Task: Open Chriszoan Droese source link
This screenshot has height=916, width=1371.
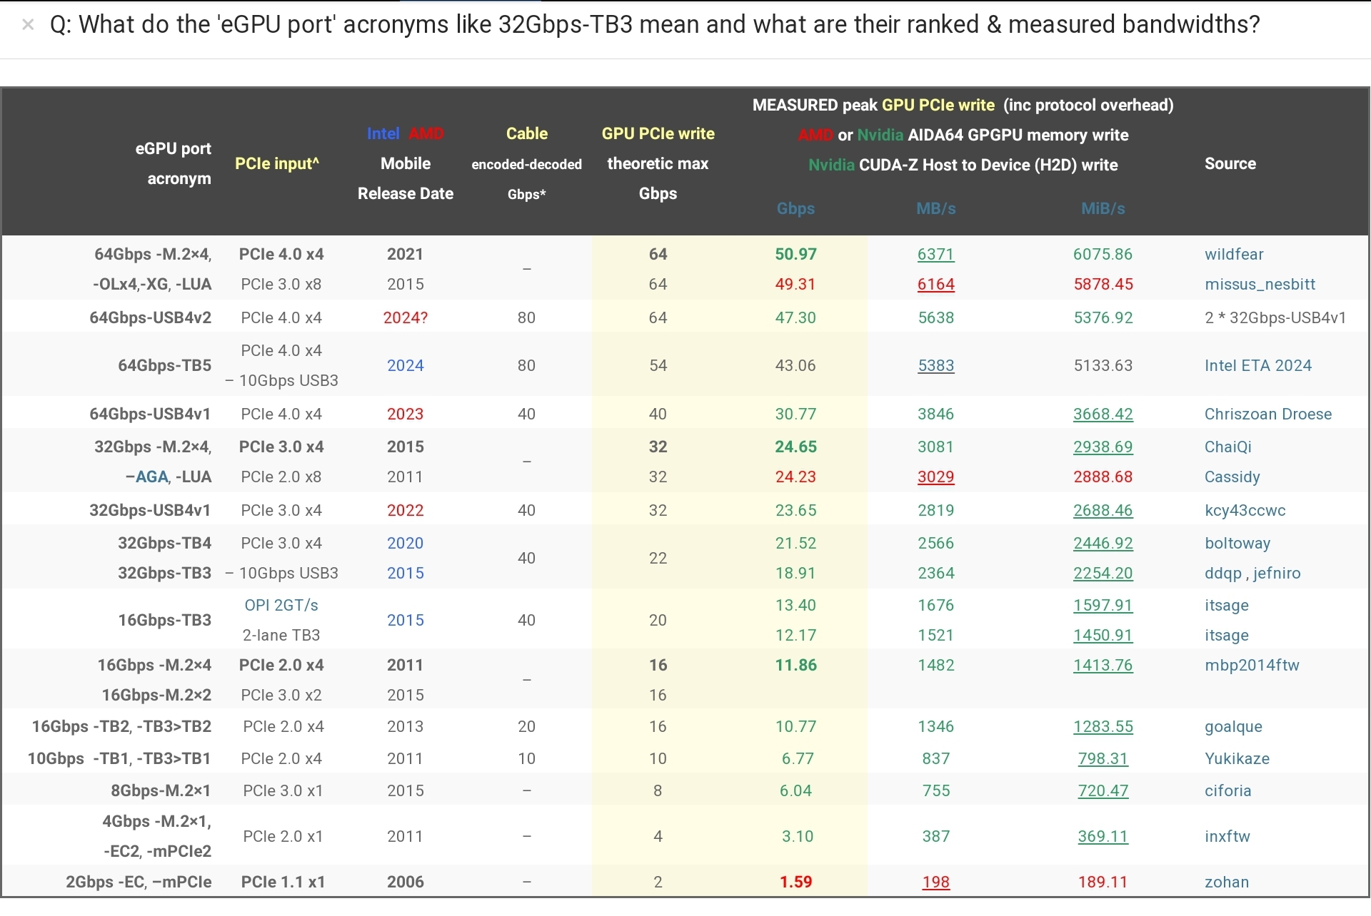Action: [x=1267, y=414]
